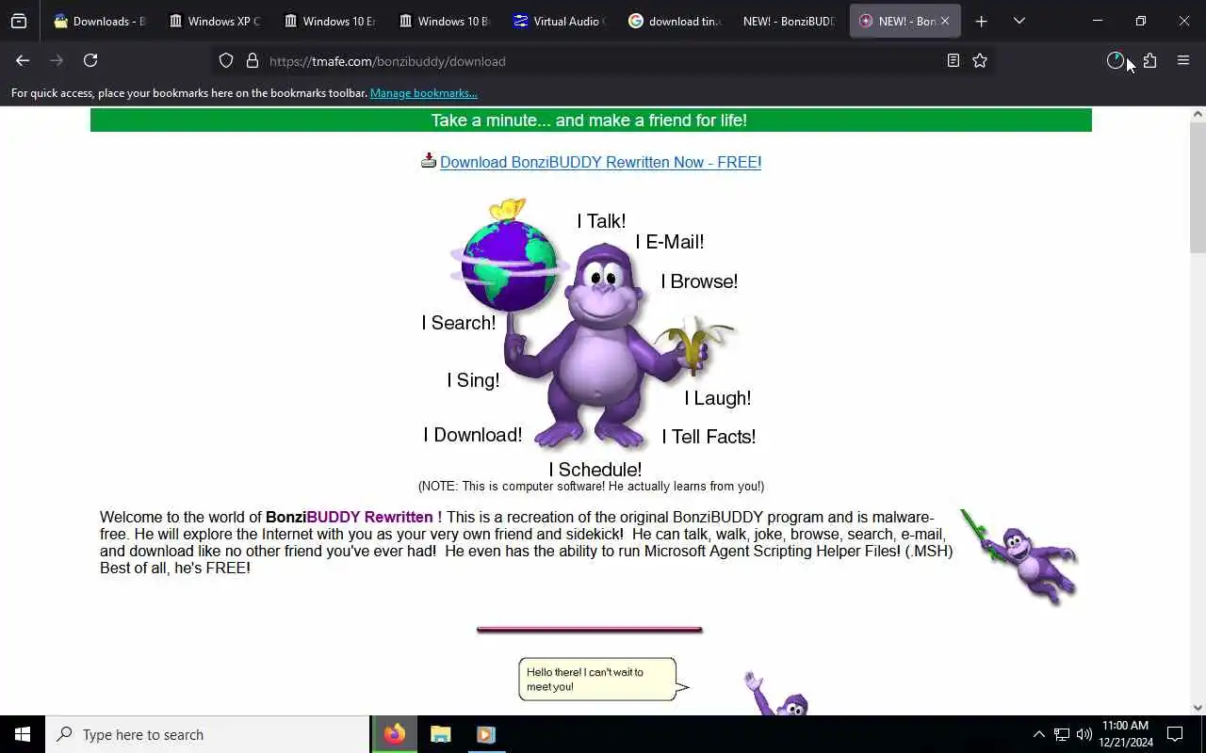Click 'I Schedule!' text

click(x=595, y=470)
